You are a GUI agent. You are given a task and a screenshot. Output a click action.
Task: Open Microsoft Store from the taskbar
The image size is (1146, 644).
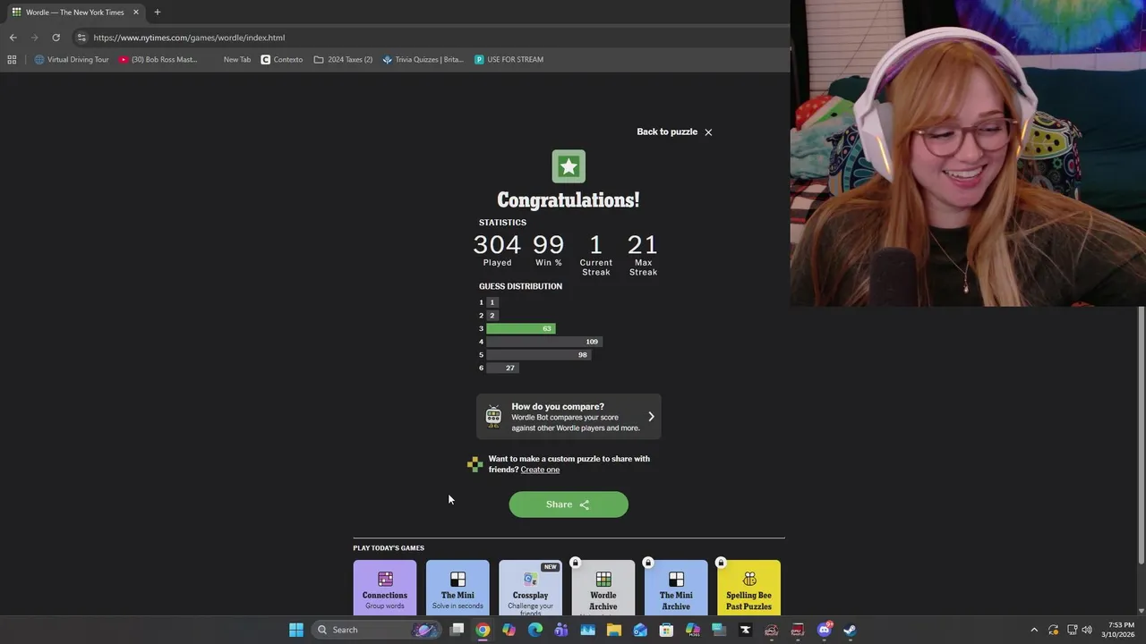tap(666, 630)
